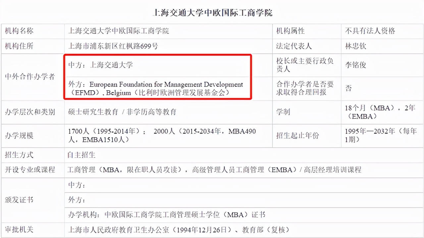Click the European Foundation for Management Development text

coord(166,85)
